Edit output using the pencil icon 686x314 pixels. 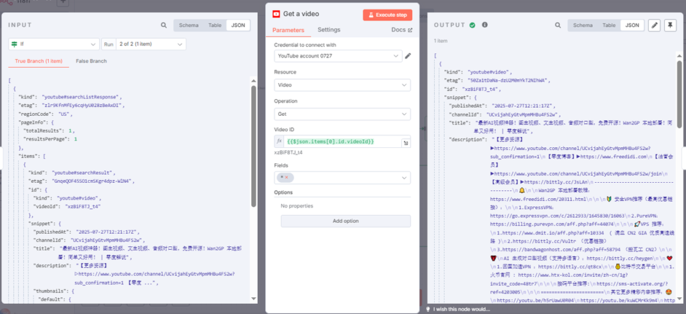[x=655, y=25]
